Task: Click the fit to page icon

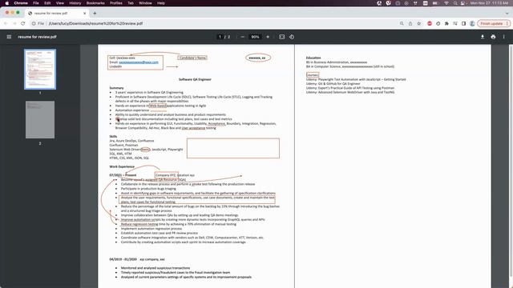Action: 281,37
